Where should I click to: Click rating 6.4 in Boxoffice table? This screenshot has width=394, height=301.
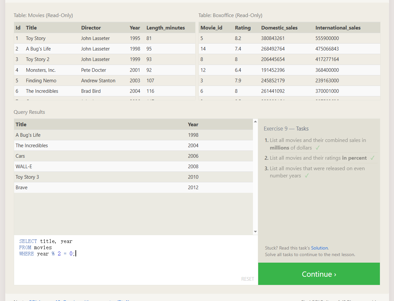point(238,70)
